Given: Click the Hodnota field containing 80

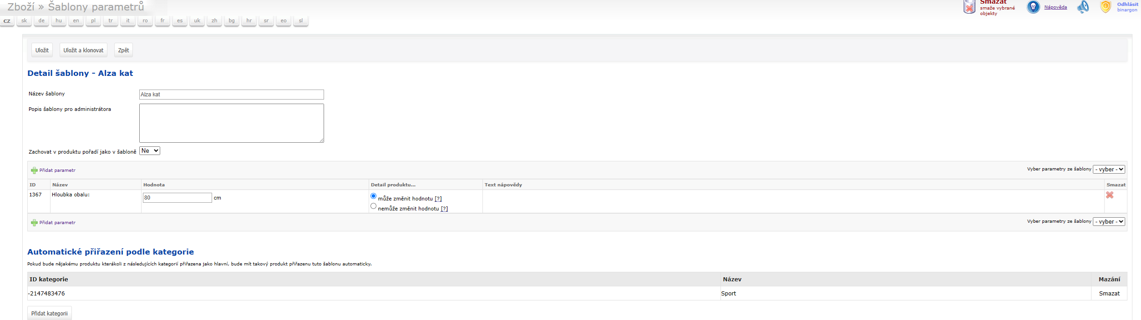Looking at the screenshot, I should [x=177, y=198].
